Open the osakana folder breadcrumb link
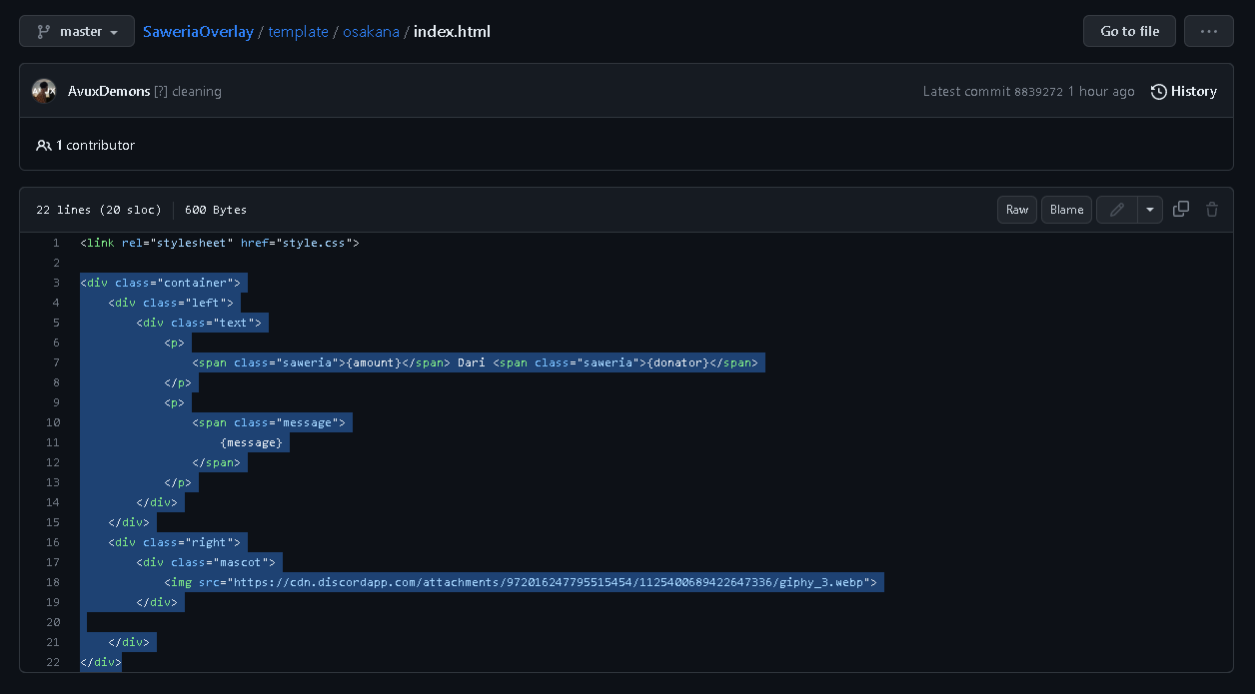The image size is (1255, 694). click(x=371, y=31)
